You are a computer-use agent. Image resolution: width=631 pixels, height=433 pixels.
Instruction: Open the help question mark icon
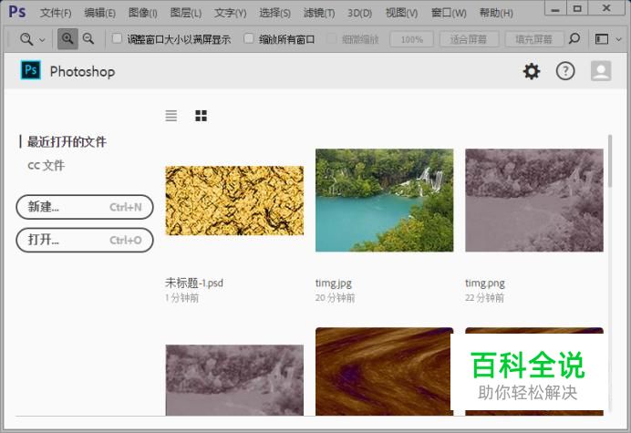coord(565,71)
